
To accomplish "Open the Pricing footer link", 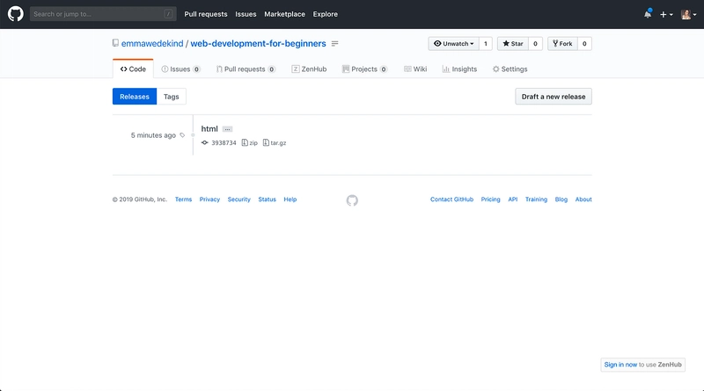I will [490, 199].
